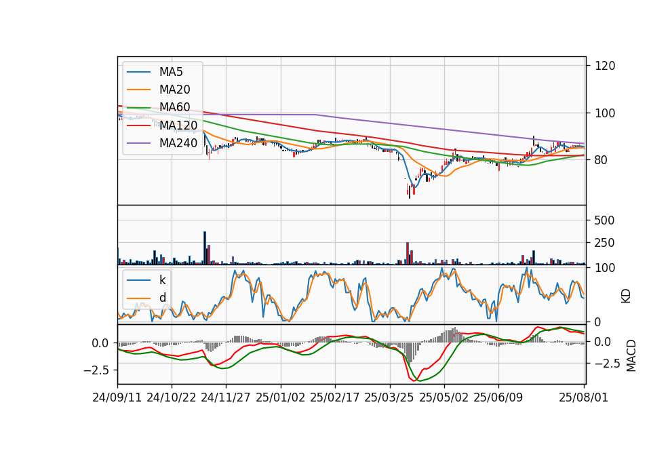Click the k legend entry in KD panel
The height and width of the screenshot is (468, 651).
[162, 280]
